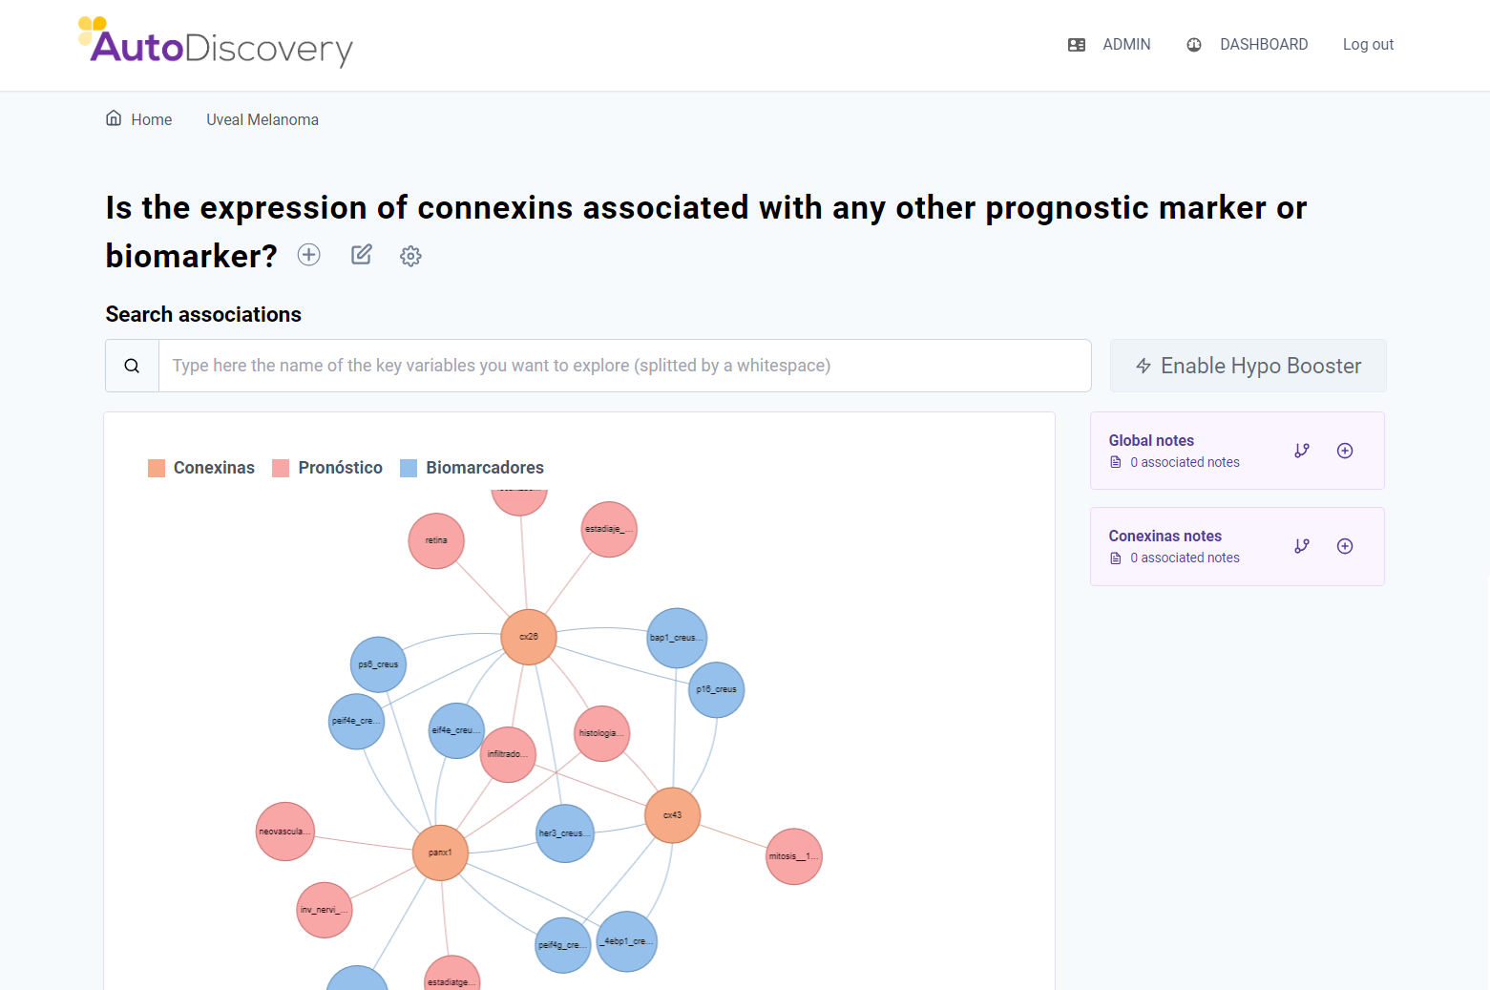Toggle Biomarcadores legend category

pyautogui.click(x=472, y=468)
